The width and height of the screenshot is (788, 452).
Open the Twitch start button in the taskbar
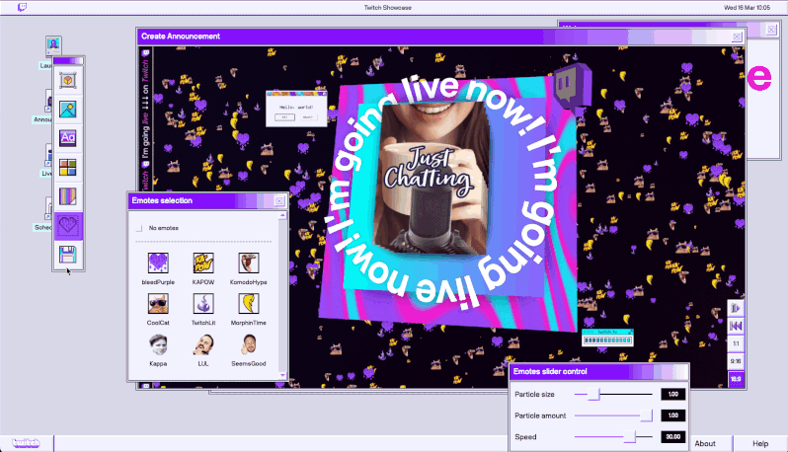(26, 443)
